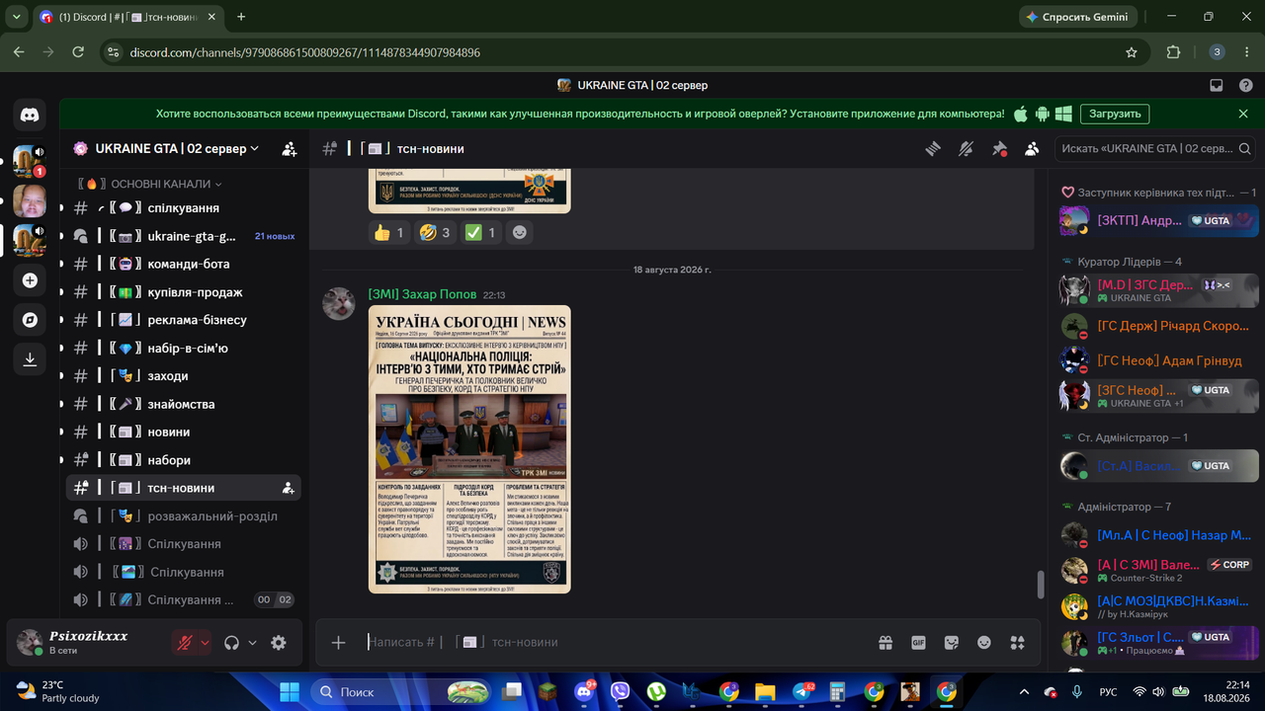Click the Спросить Gemini button
1265x711 pixels.
tap(1078, 17)
